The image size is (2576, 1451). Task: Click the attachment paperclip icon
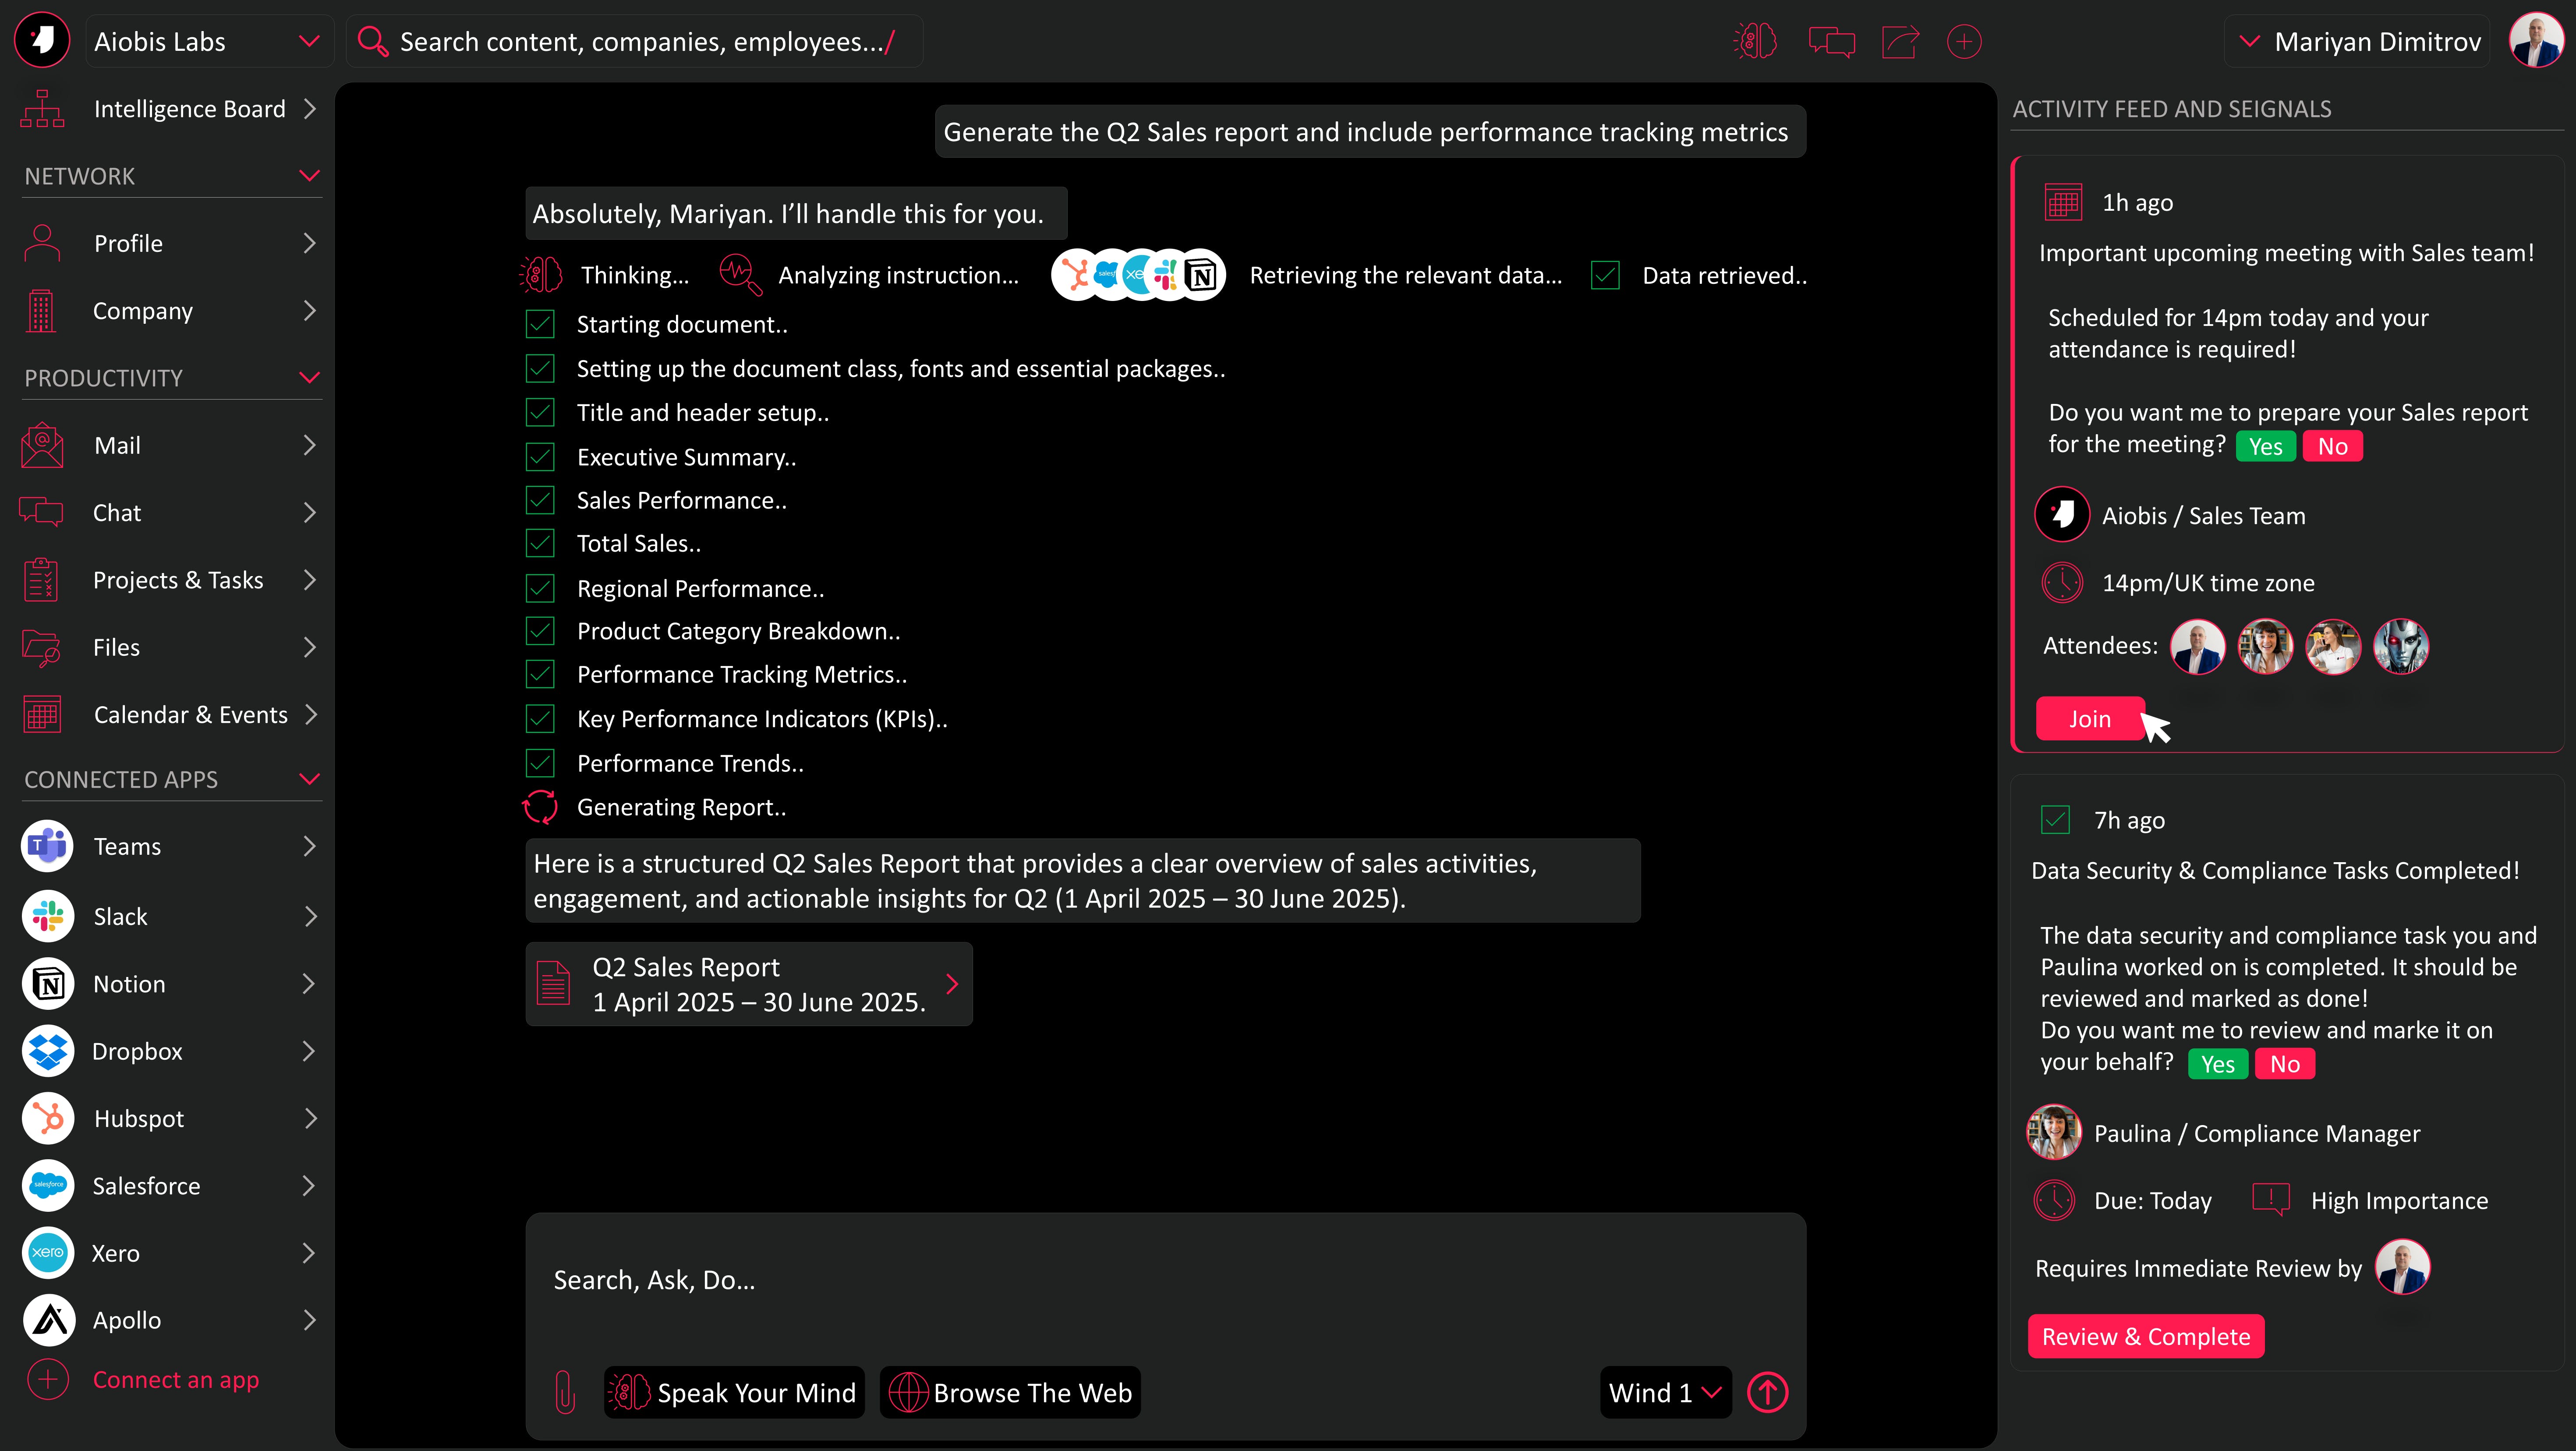click(565, 1391)
